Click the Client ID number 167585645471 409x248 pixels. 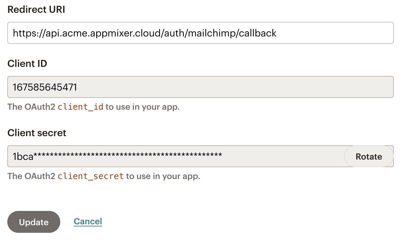45,88
